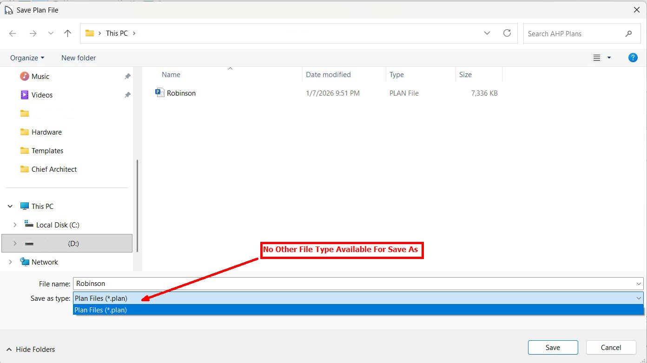Choose Plan Files (*.plan) from list
The image size is (647, 363).
tap(101, 310)
